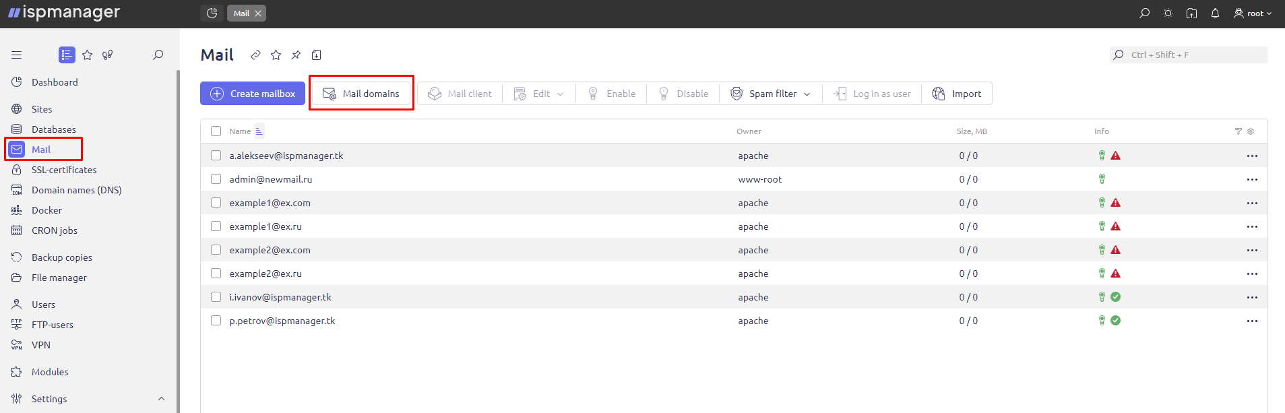Open FTP-users in the sidebar
The width and height of the screenshot is (1285, 413).
(x=52, y=325)
